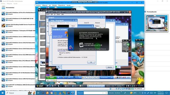Click the green plus widget icon
170x95 pixels.
tap(128, 45)
